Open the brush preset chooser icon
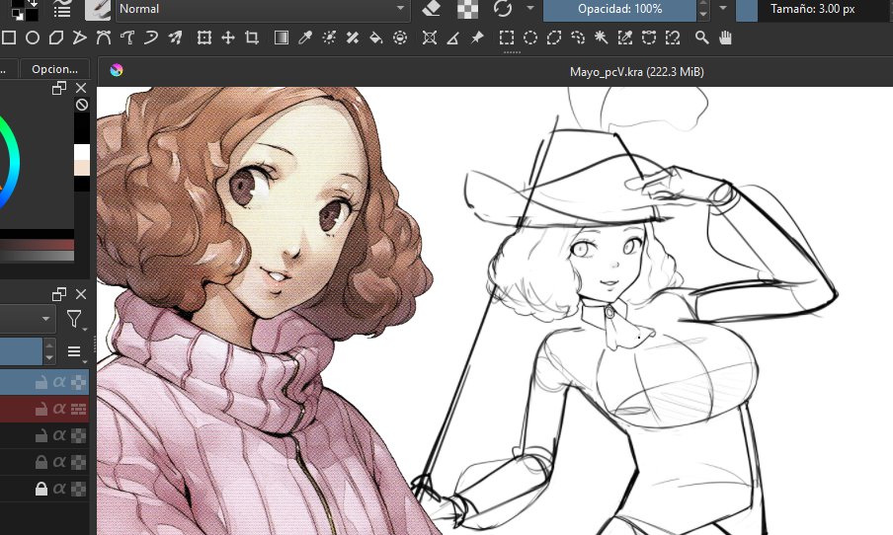 click(98, 9)
